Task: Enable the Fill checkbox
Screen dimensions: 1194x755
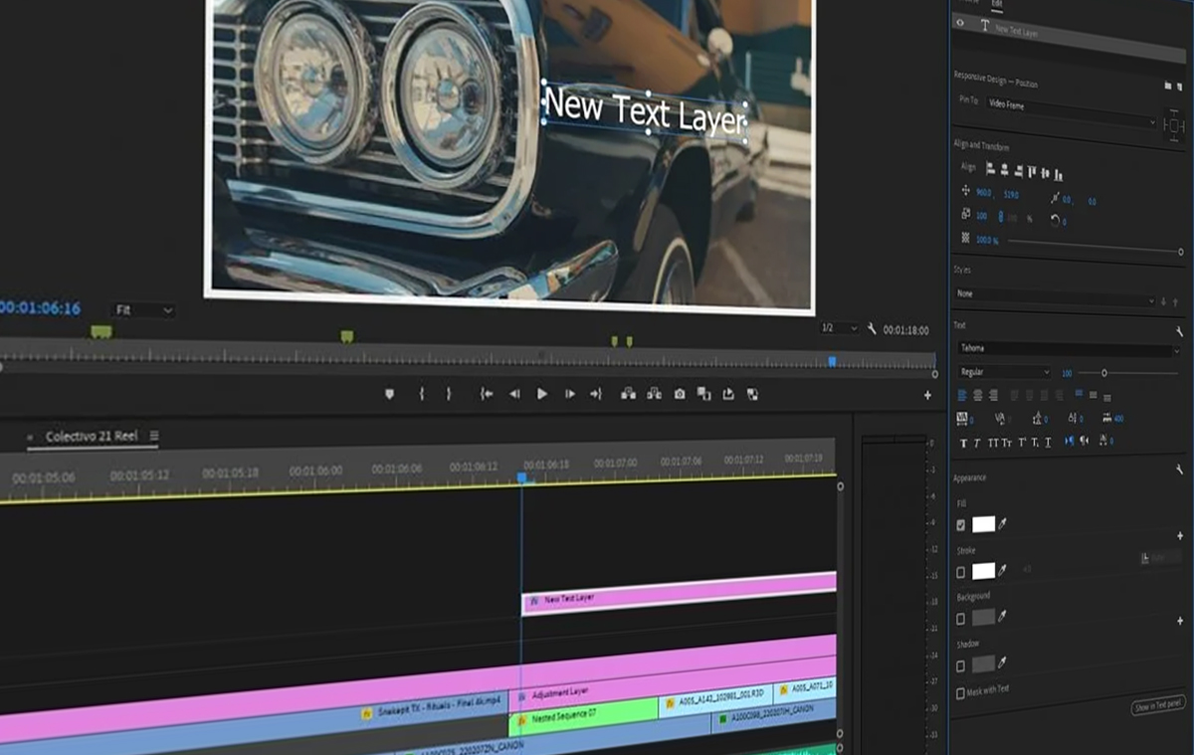Action: tap(961, 524)
